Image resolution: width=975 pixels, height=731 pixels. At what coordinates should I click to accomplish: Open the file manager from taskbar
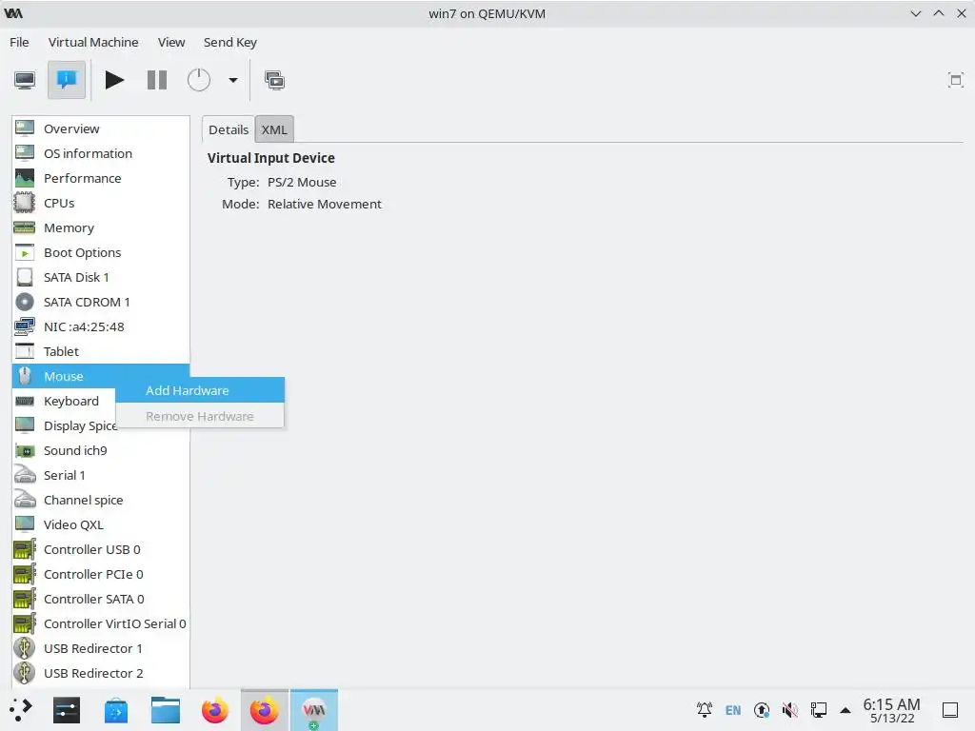pyautogui.click(x=166, y=710)
